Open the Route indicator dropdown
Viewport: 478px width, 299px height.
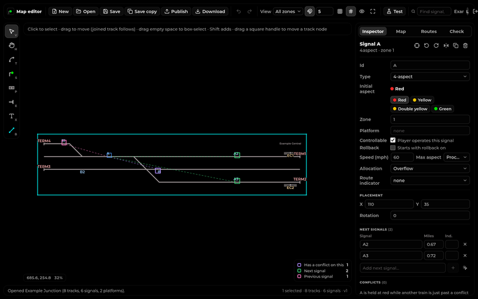(430, 181)
